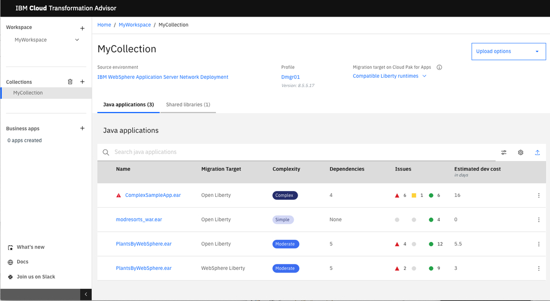Add a new workspace with plus icon
Viewport: 550px width, 301px height.
click(82, 28)
